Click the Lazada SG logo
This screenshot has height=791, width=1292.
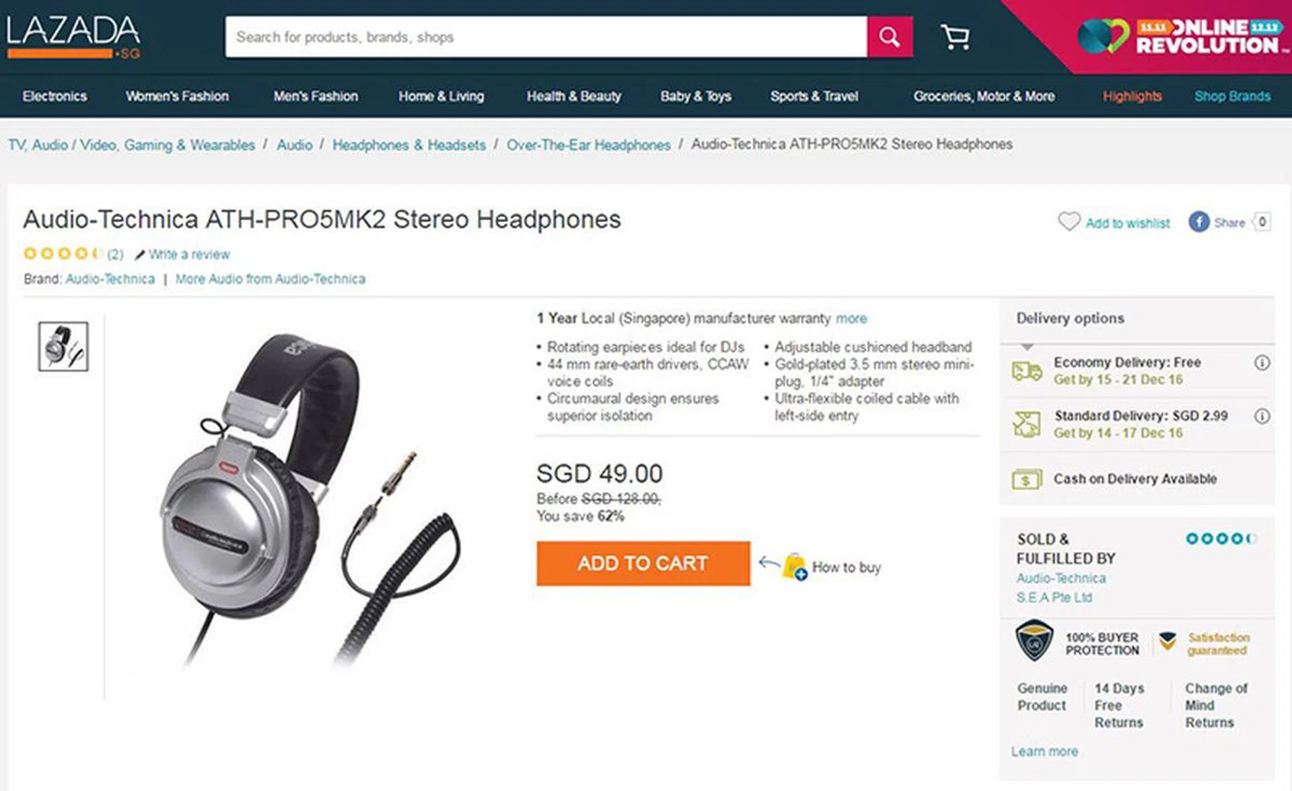pyautogui.click(x=73, y=37)
